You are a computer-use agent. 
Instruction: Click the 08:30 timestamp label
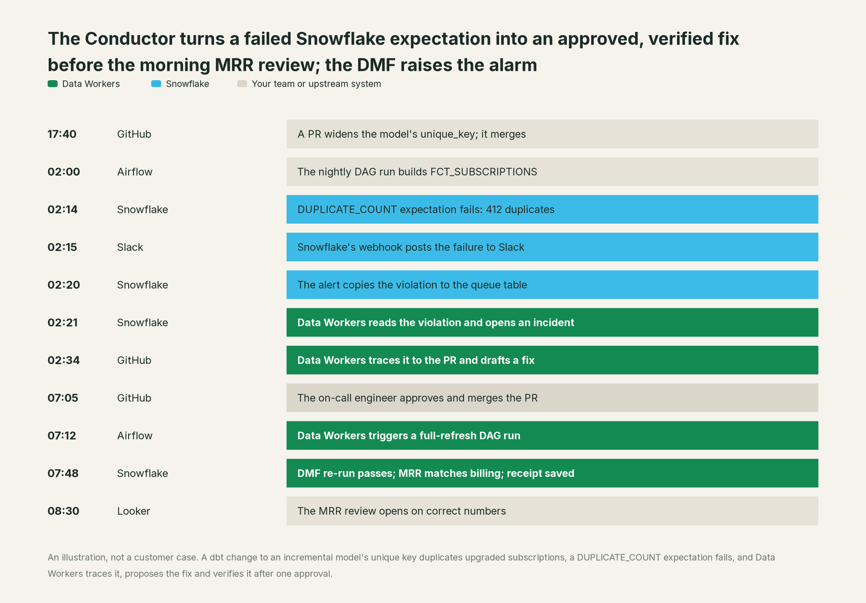coord(63,511)
